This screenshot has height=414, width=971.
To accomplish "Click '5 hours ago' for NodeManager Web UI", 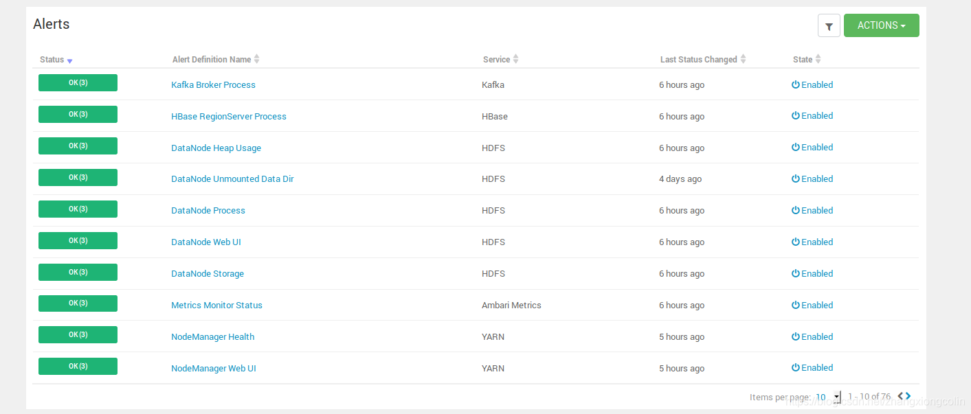I will [x=682, y=369].
